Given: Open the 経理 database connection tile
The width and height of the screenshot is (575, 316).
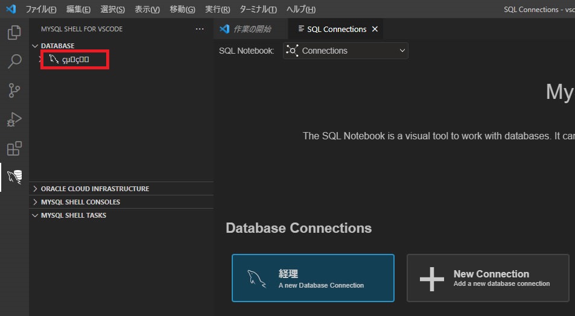Looking at the screenshot, I should point(313,278).
